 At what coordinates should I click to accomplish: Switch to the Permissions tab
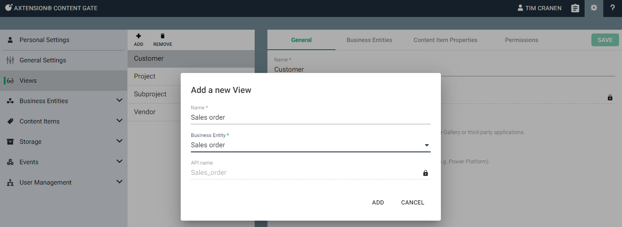tap(521, 40)
